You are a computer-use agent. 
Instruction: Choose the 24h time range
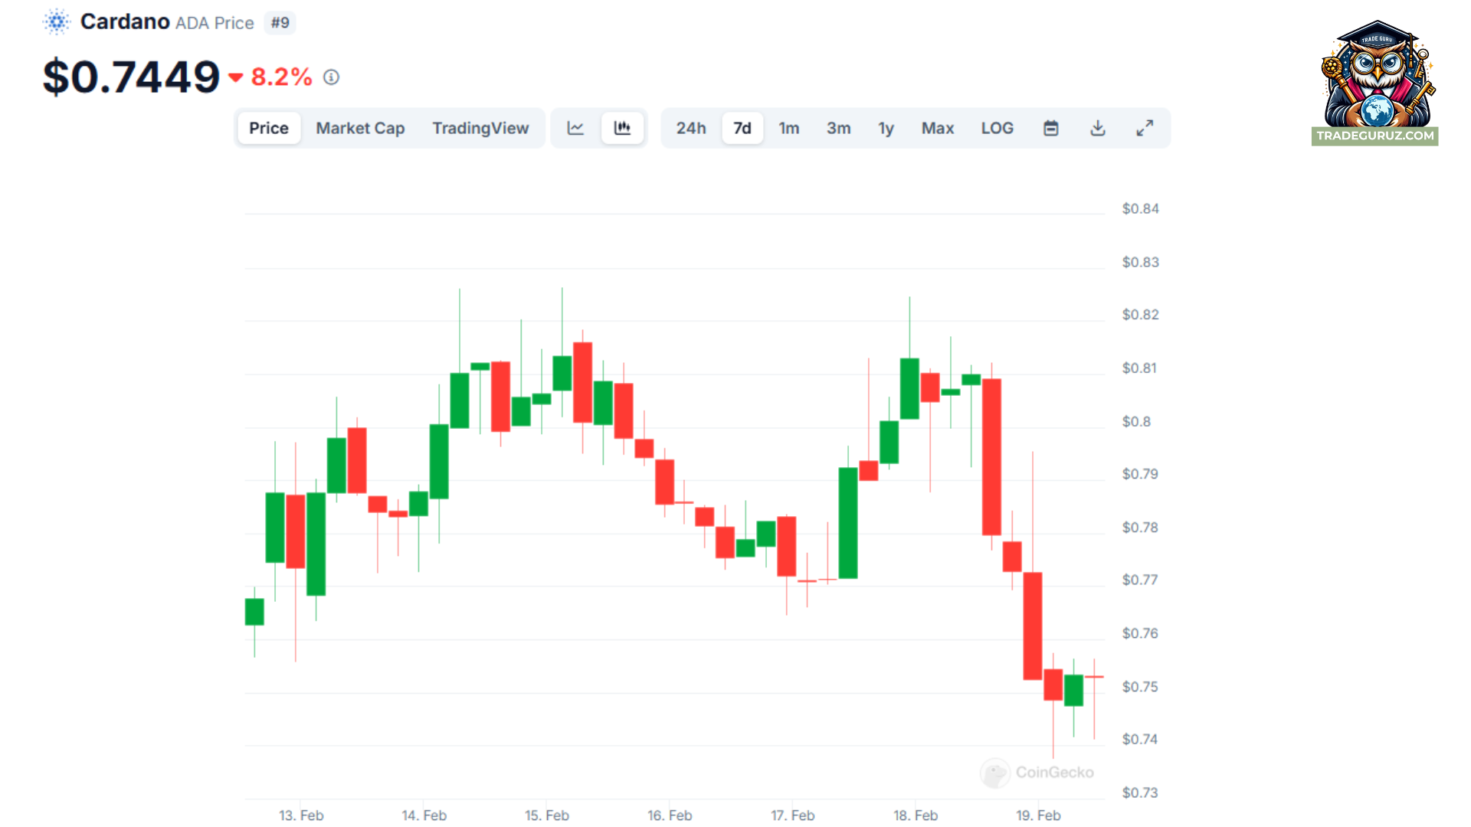(x=691, y=128)
